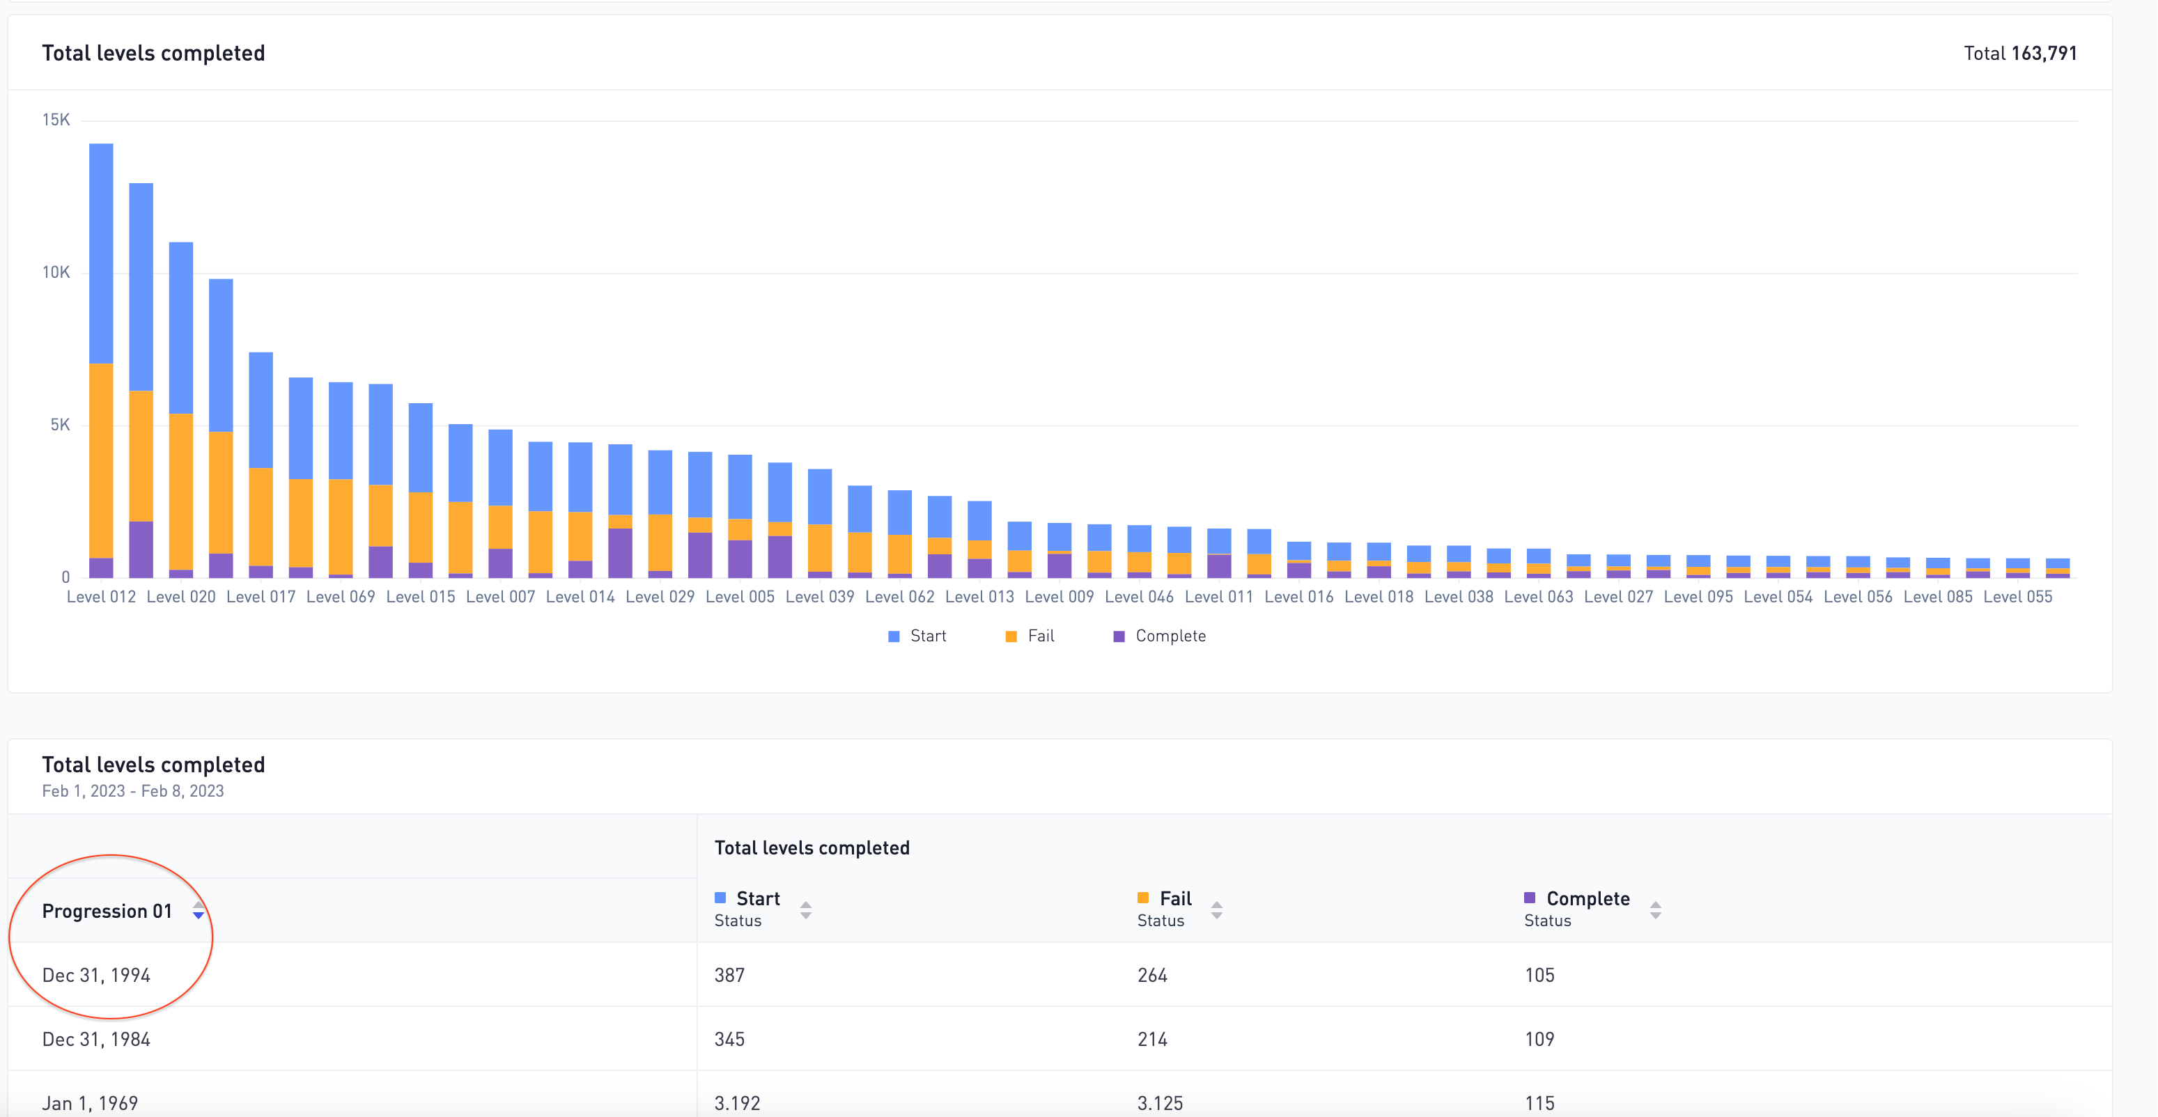This screenshot has height=1117, width=2158.
Task: Click Complete value 105 in table
Action: pos(1539,976)
